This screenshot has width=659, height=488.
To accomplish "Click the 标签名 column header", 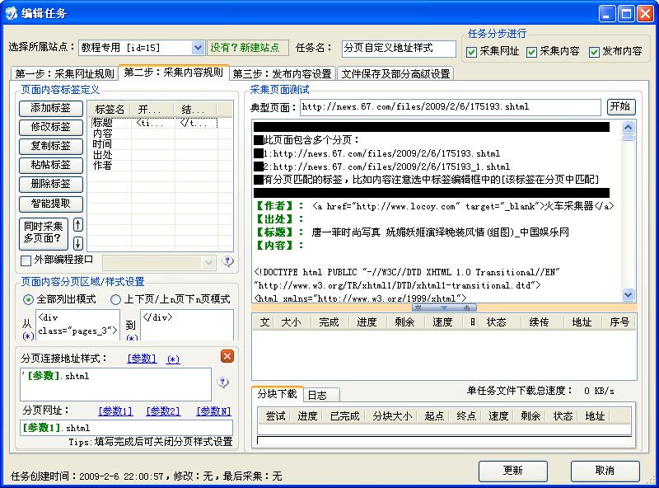I will coord(110,110).
